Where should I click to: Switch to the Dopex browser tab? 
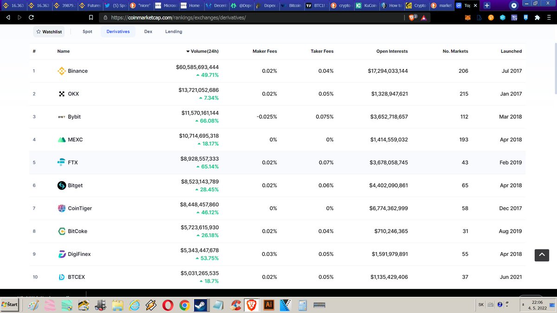(x=266, y=6)
